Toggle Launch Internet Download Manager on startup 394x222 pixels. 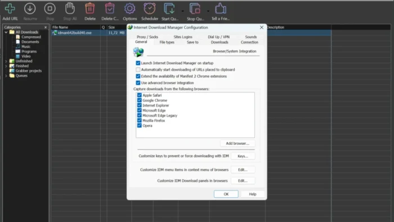click(x=138, y=63)
